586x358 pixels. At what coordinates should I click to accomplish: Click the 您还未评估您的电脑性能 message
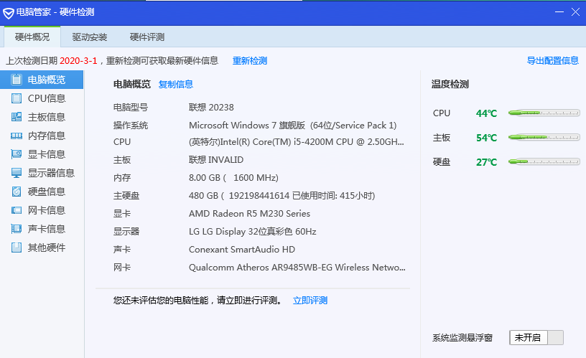click(x=198, y=301)
